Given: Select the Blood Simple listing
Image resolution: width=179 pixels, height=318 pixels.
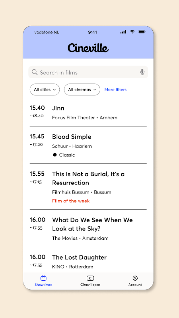Looking at the screenshot, I should pyautogui.click(x=88, y=145).
